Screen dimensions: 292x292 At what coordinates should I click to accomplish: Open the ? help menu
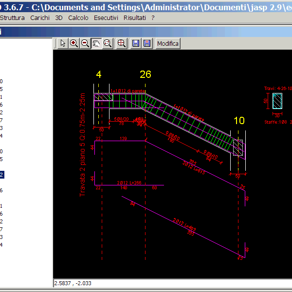point(153,18)
